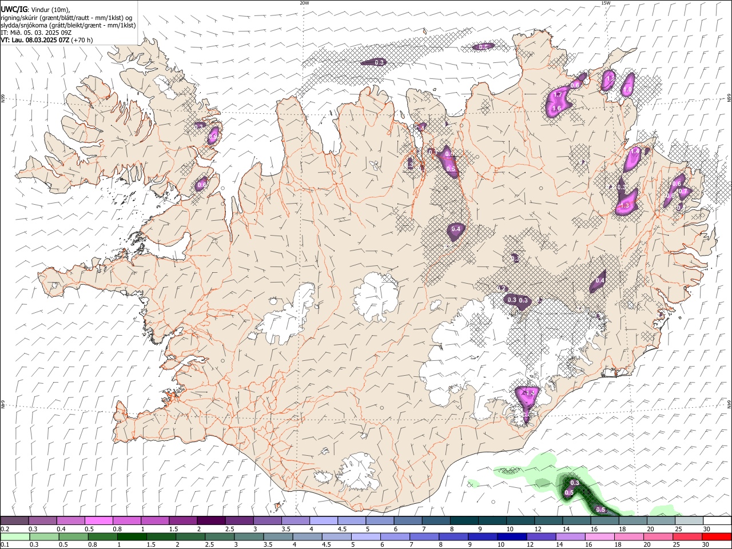Click the gray-purple 0.2 swatch in upper scale
732x549 pixels.
[x=14, y=521]
